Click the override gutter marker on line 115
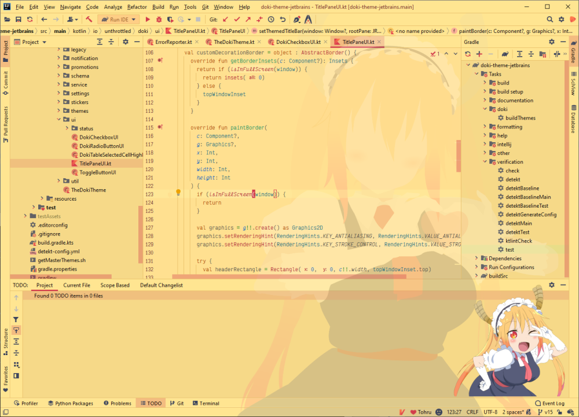The height and width of the screenshot is (417, 579). [x=160, y=127]
